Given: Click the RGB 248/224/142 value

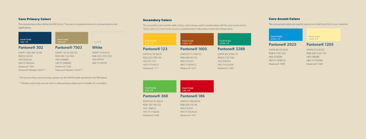Looking at the screenshot, I should 316,53.
